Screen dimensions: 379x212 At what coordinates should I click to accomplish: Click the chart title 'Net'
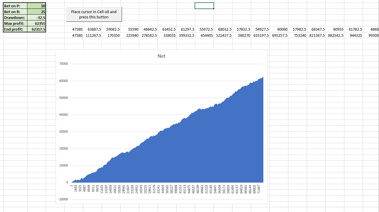(x=161, y=56)
